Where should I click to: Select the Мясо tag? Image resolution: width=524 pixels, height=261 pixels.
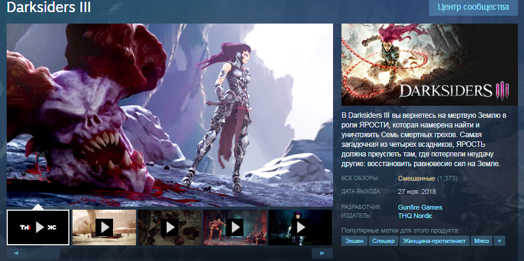(x=482, y=240)
